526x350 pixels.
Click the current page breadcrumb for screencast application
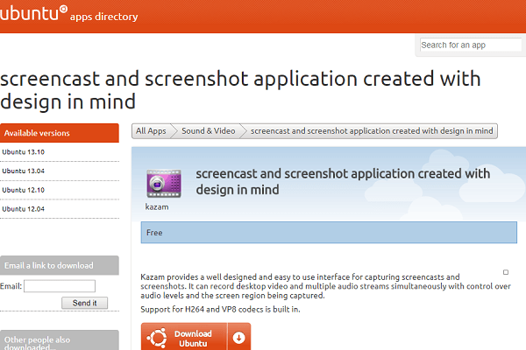coord(372,131)
